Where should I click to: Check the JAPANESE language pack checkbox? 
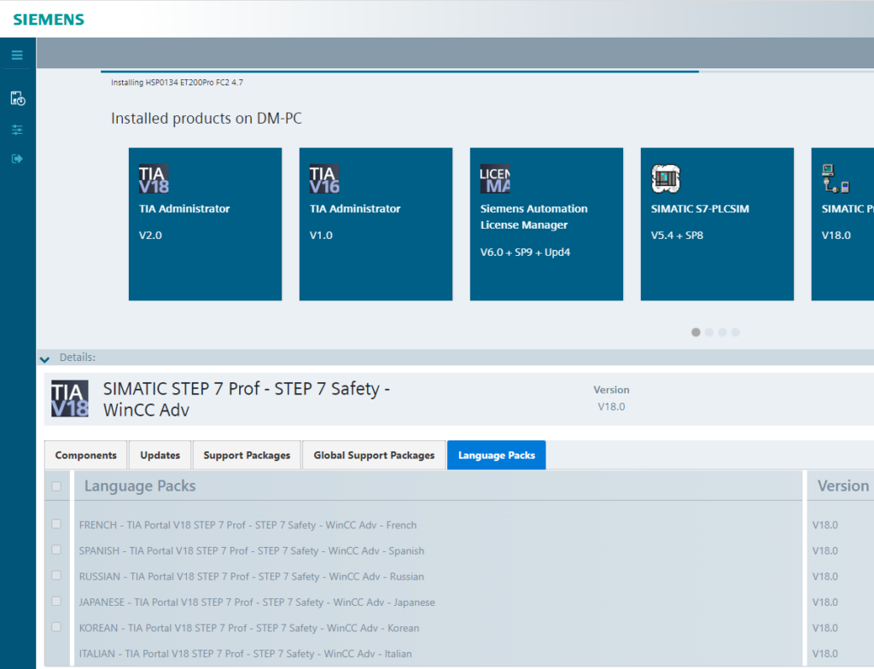point(56,601)
